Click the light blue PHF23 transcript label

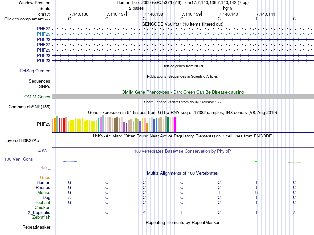(x=43, y=34)
